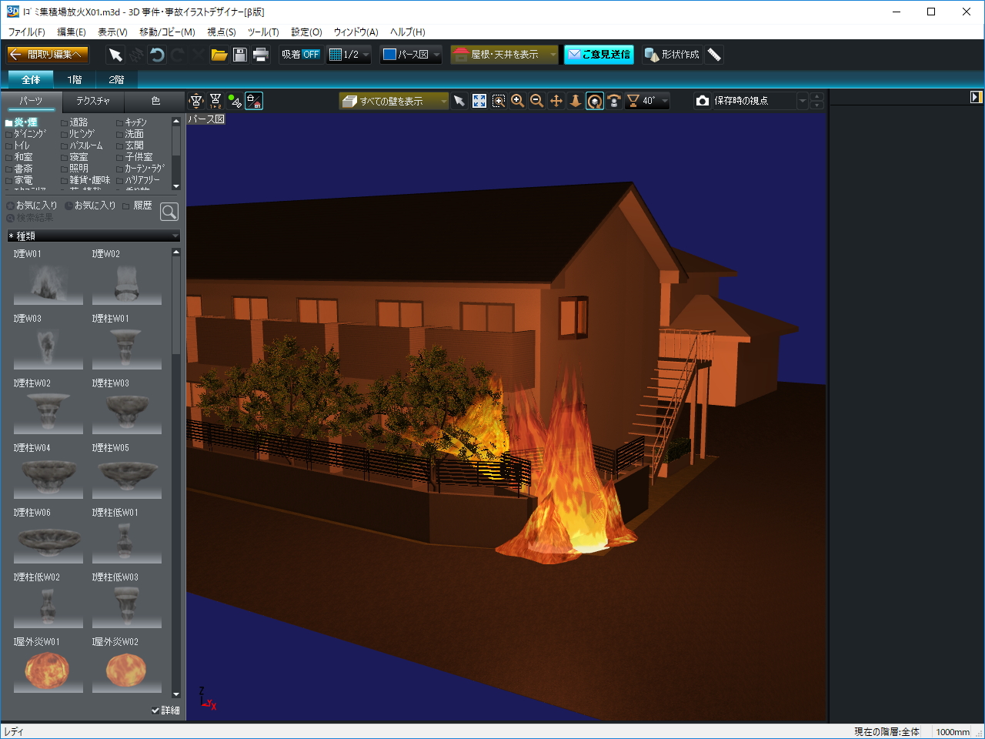Click the house lock icon

pyautogui.click(x=254, y=101)
